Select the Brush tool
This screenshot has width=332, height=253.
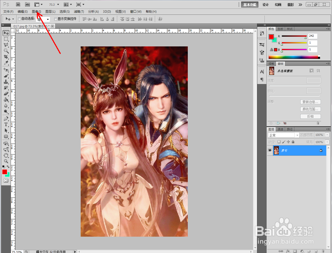(6, 76)
